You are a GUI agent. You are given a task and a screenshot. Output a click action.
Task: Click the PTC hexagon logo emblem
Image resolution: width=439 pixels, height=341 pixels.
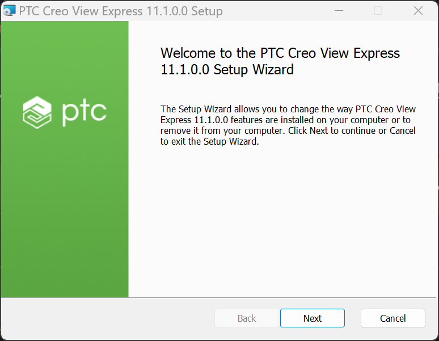(37, 112)
